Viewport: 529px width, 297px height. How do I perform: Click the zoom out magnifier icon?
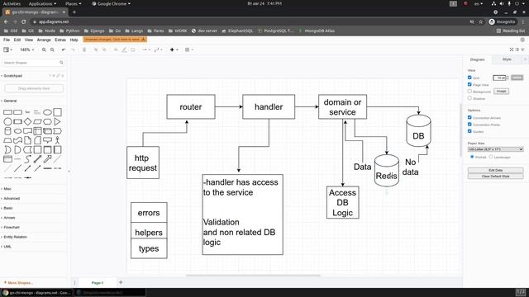tap(52, 49)
